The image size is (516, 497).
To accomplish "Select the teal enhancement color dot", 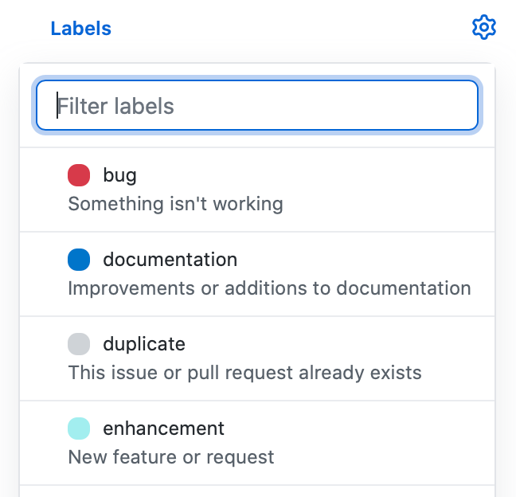I will [x=79, y=429].
